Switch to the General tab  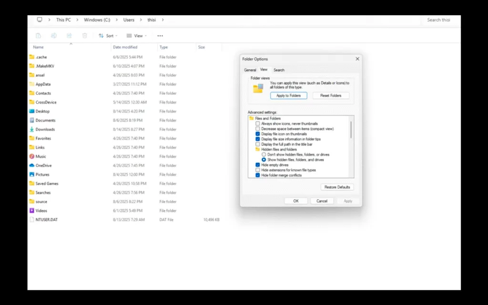click(250, 70)
